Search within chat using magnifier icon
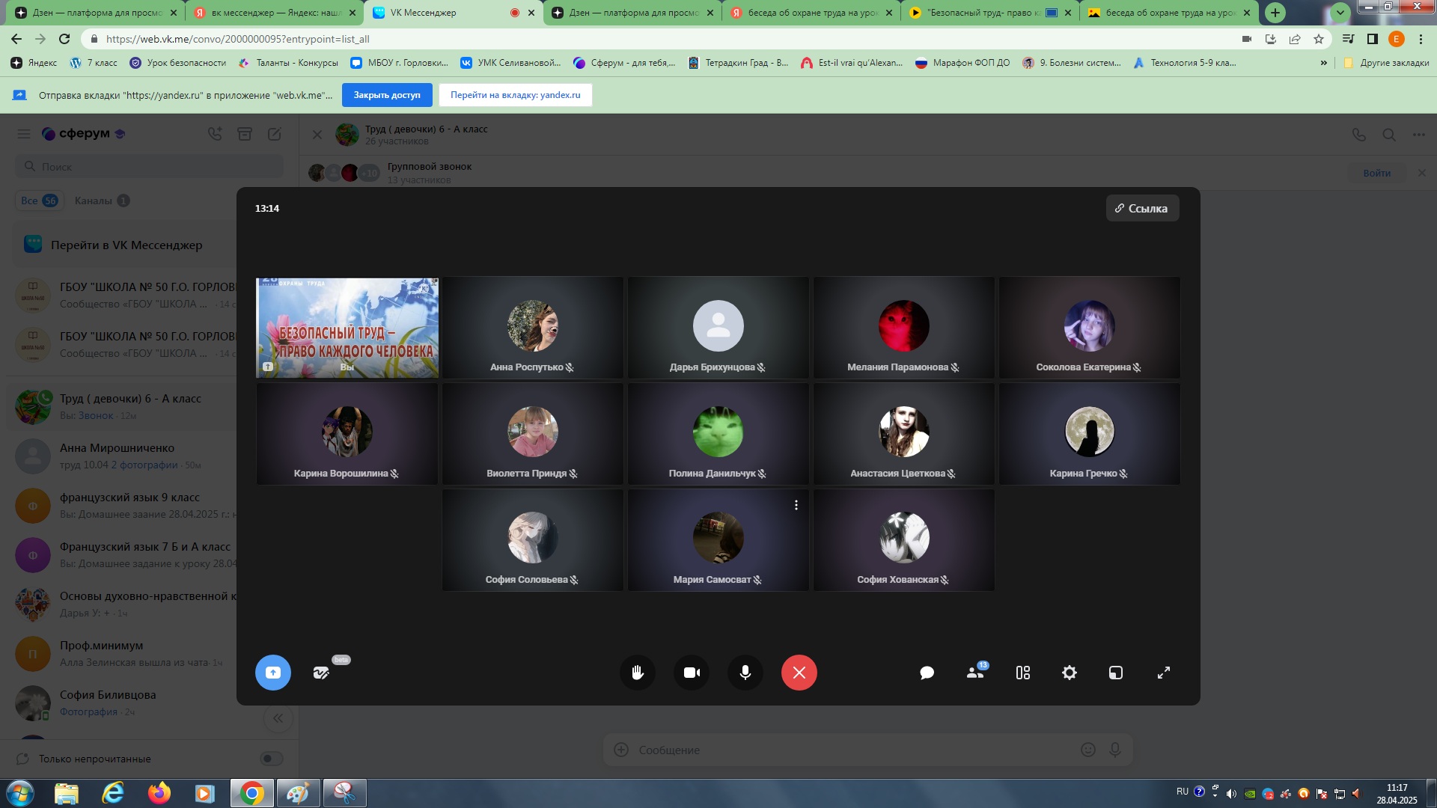Screen dimensions: 1437x808 tap(1389, 135)
